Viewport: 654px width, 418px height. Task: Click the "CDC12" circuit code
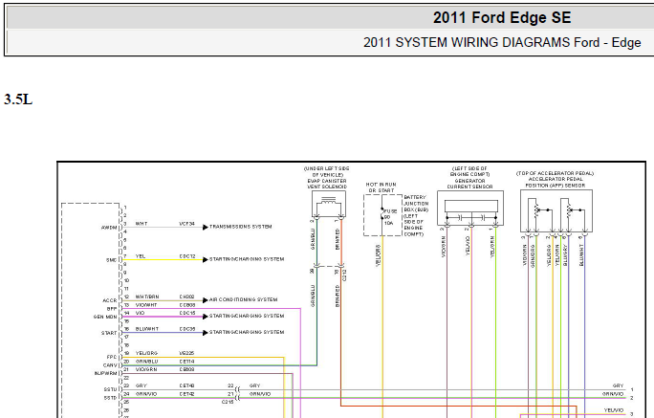[187, 256]
